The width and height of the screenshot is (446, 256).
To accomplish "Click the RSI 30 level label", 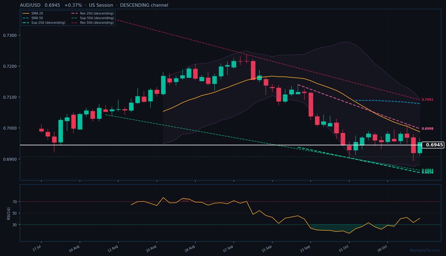I will coord(15,225).
